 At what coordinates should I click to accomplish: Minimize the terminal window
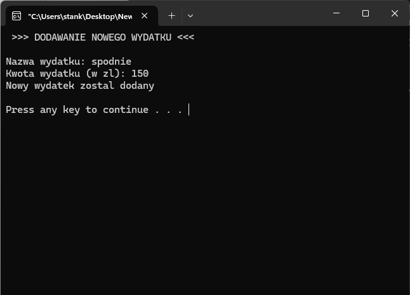336,13
